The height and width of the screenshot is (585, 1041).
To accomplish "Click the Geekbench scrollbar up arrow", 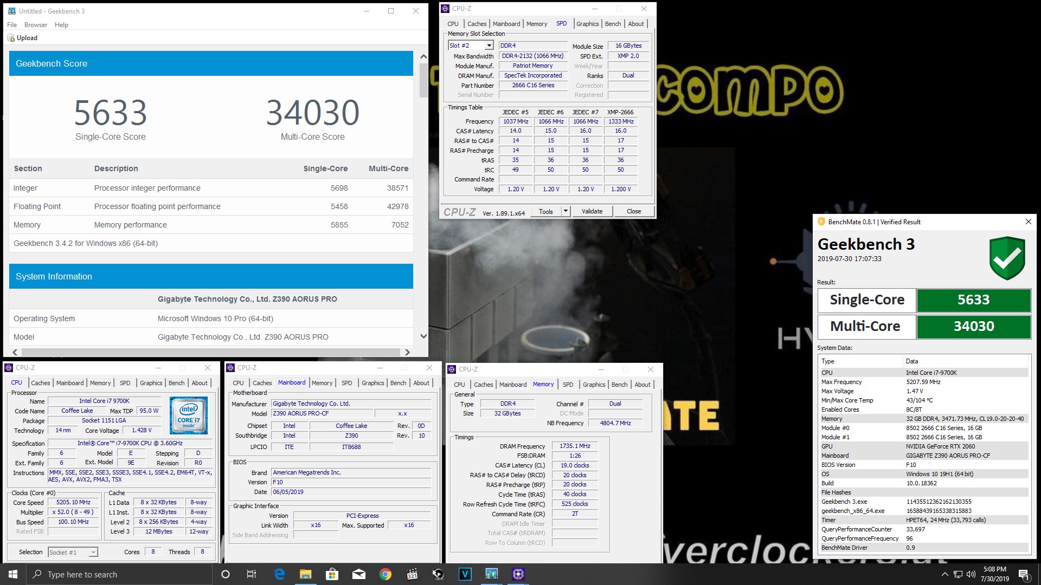I will pyautogui.click(x=423, y=57).
